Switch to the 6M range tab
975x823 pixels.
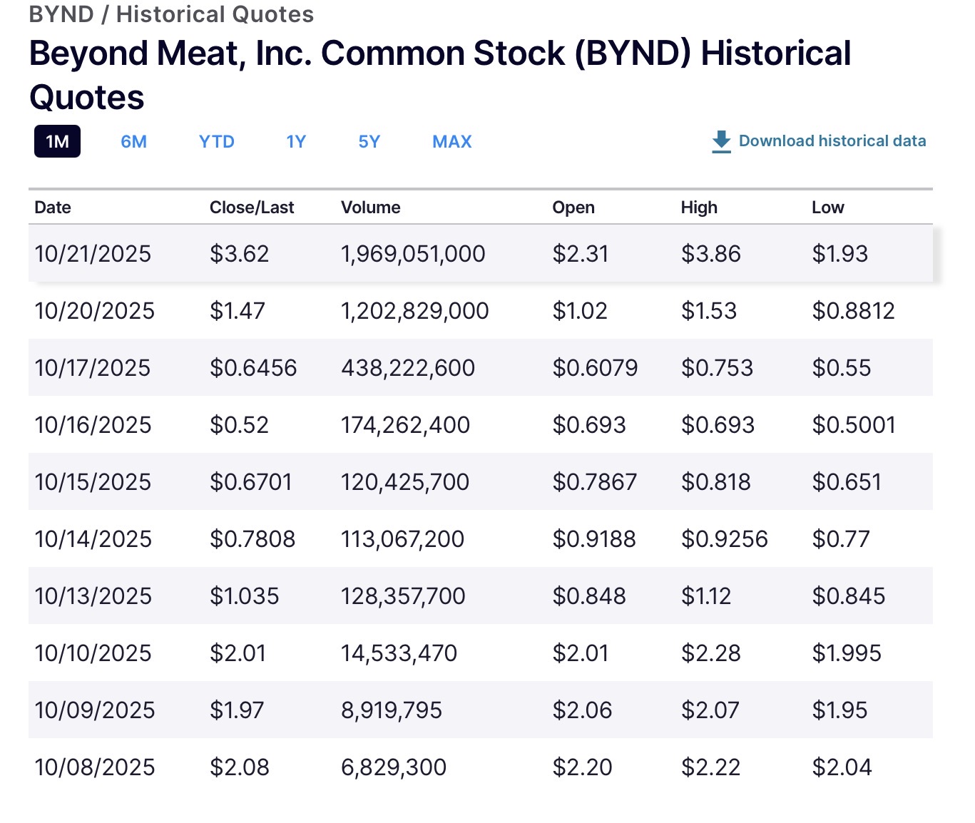(x=133, y=141)
